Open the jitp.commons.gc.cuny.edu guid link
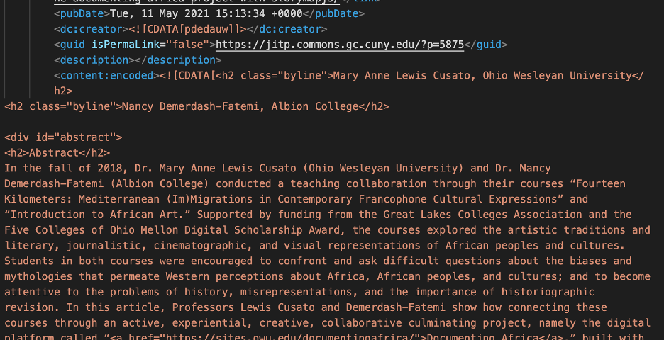The width and height of the screenshot is (664, 340). pyautogui.click(x=340, y=45)
